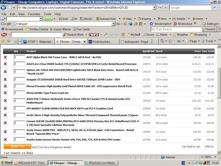Expand the Google toolbar Settings dropdown
The width and height of the screenshot is (221, 166).
click(x=211, y=24)
